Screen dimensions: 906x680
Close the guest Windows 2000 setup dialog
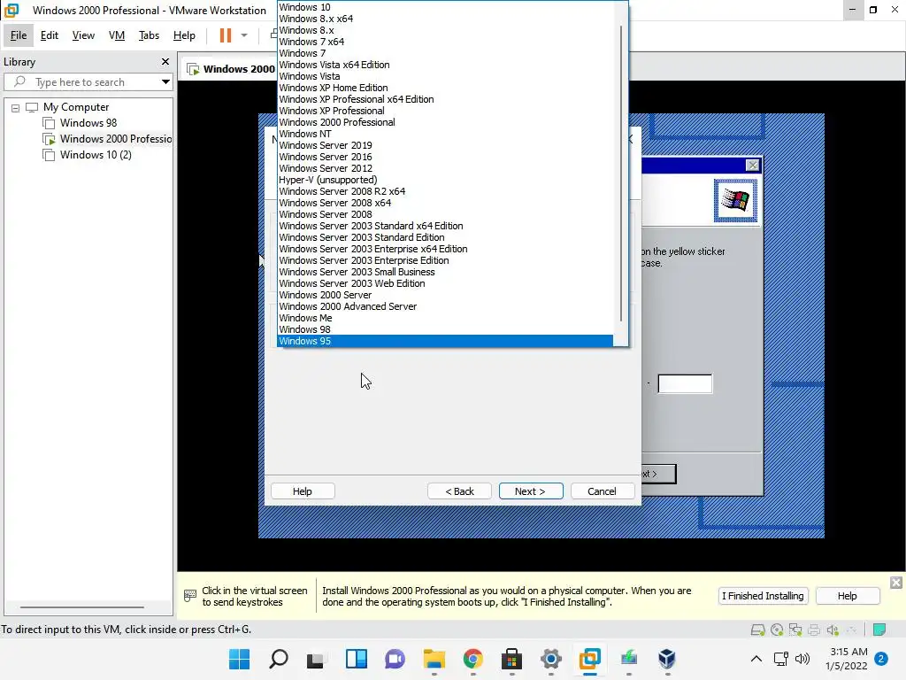752,166
